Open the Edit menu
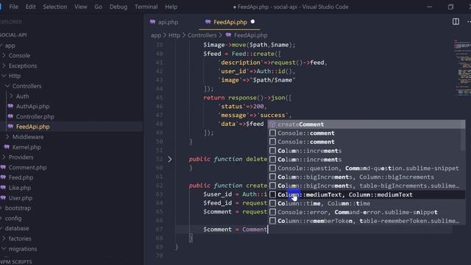 [30, 7]
